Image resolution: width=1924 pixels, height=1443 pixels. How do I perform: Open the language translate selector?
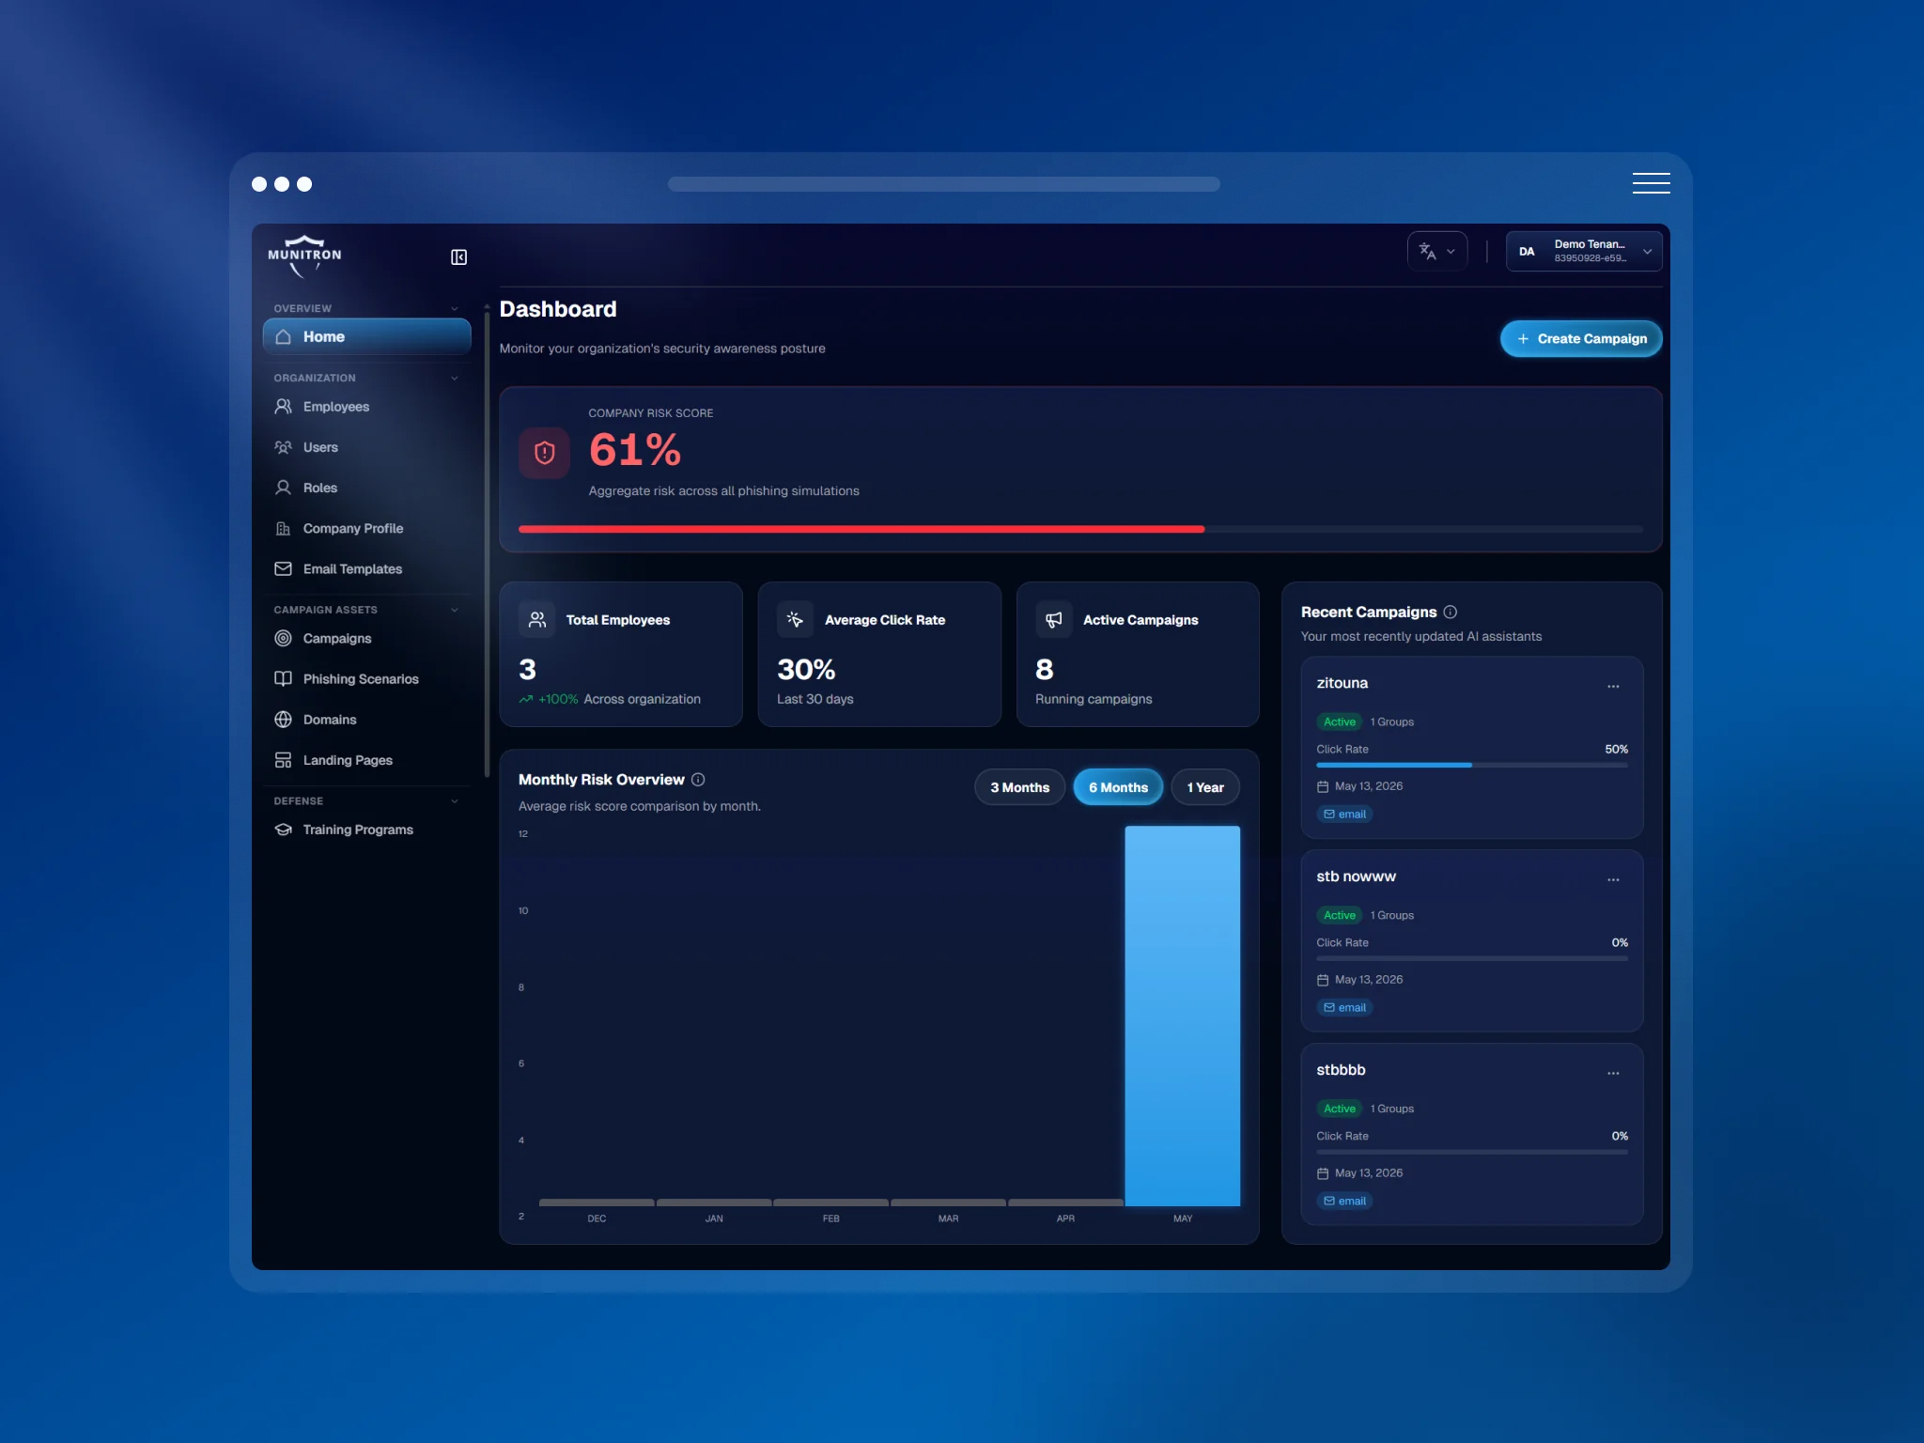point(1437,251)
